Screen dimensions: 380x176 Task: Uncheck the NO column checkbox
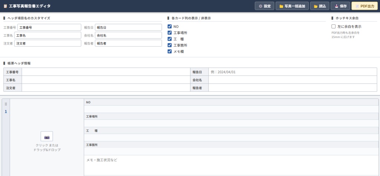[x=170, y=26]
